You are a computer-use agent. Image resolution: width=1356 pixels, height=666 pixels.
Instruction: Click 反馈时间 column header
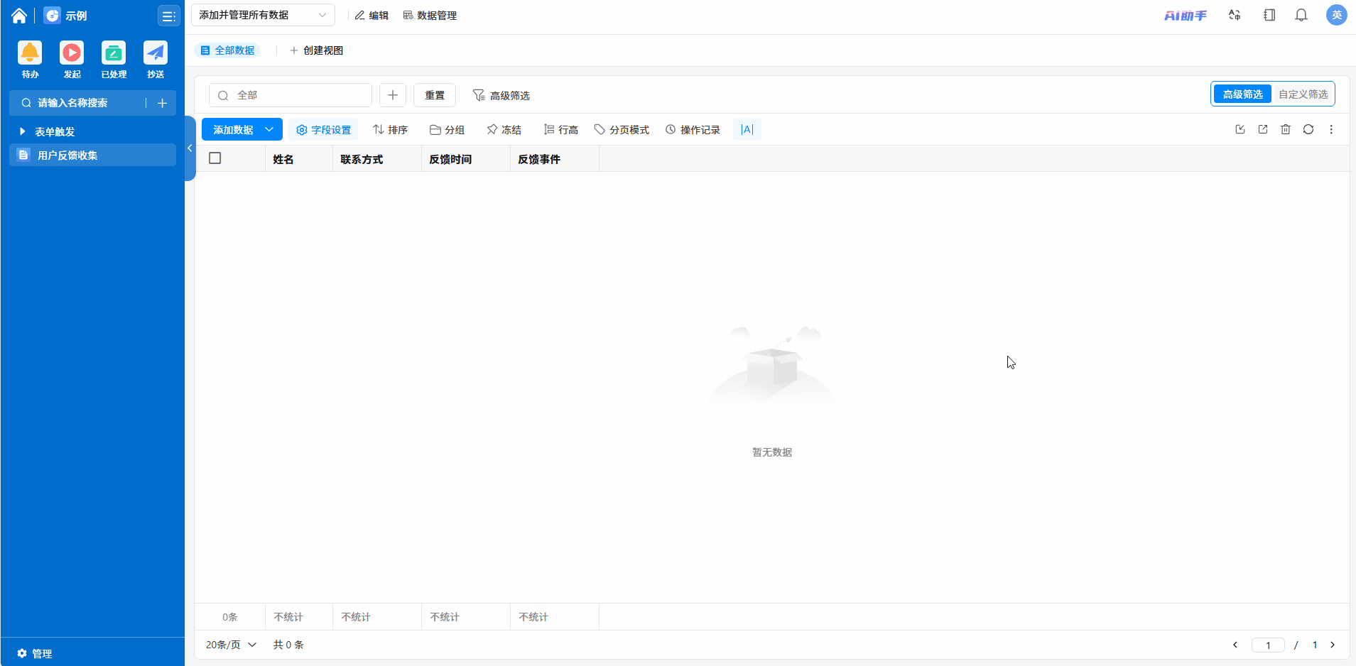click(465, 159)
